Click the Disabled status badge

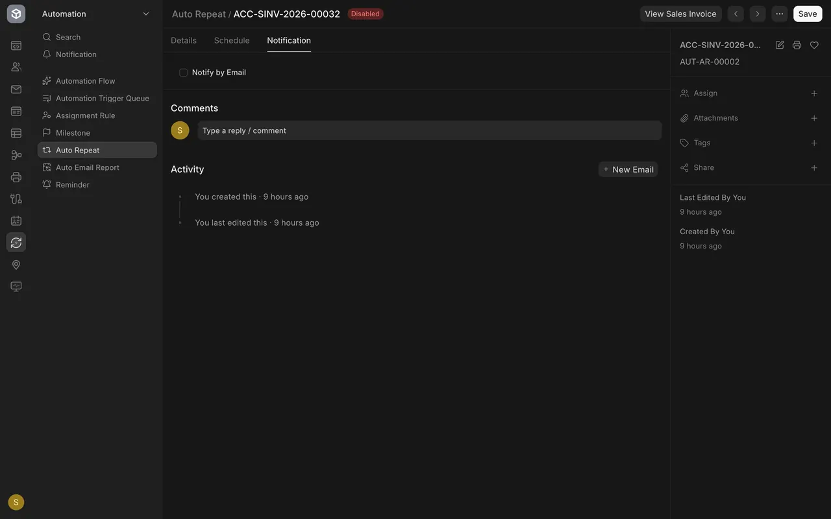(366, 14)
